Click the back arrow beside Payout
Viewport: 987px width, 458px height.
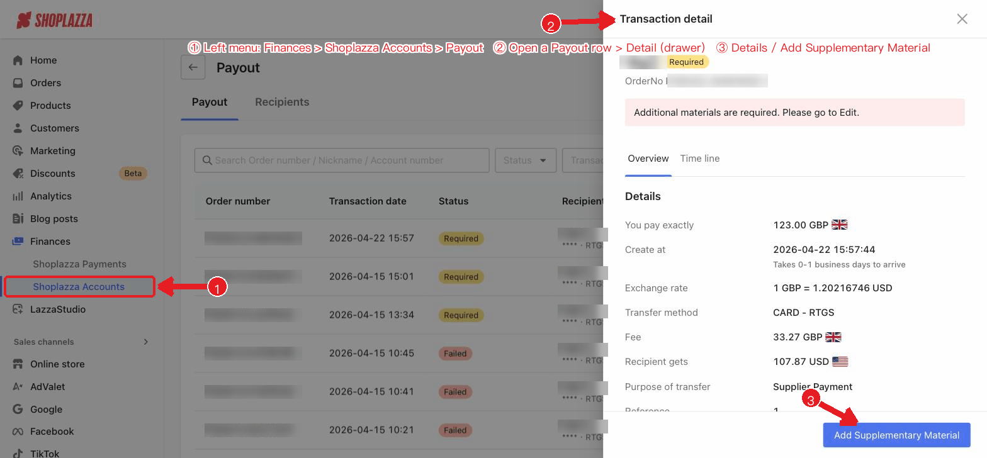[193, 67]
